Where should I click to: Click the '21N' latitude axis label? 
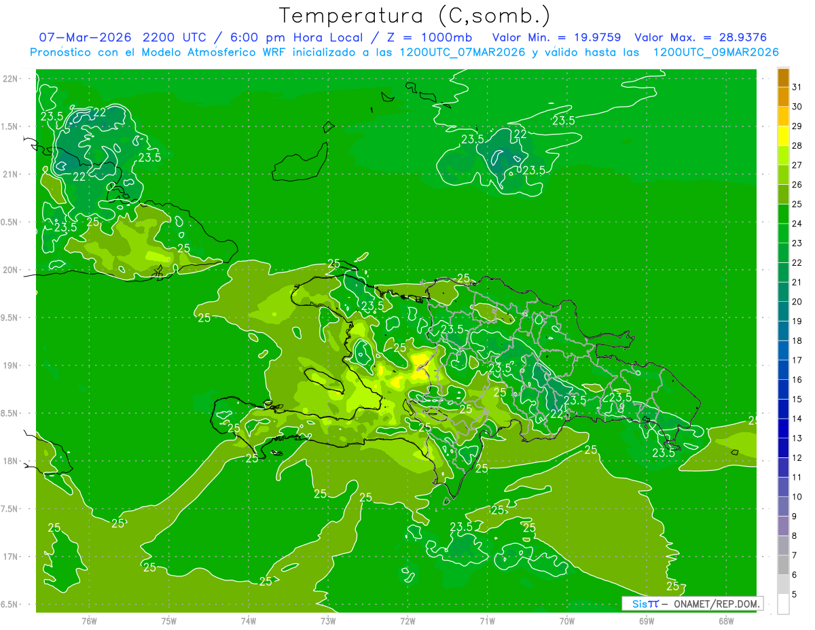[11, 174]
